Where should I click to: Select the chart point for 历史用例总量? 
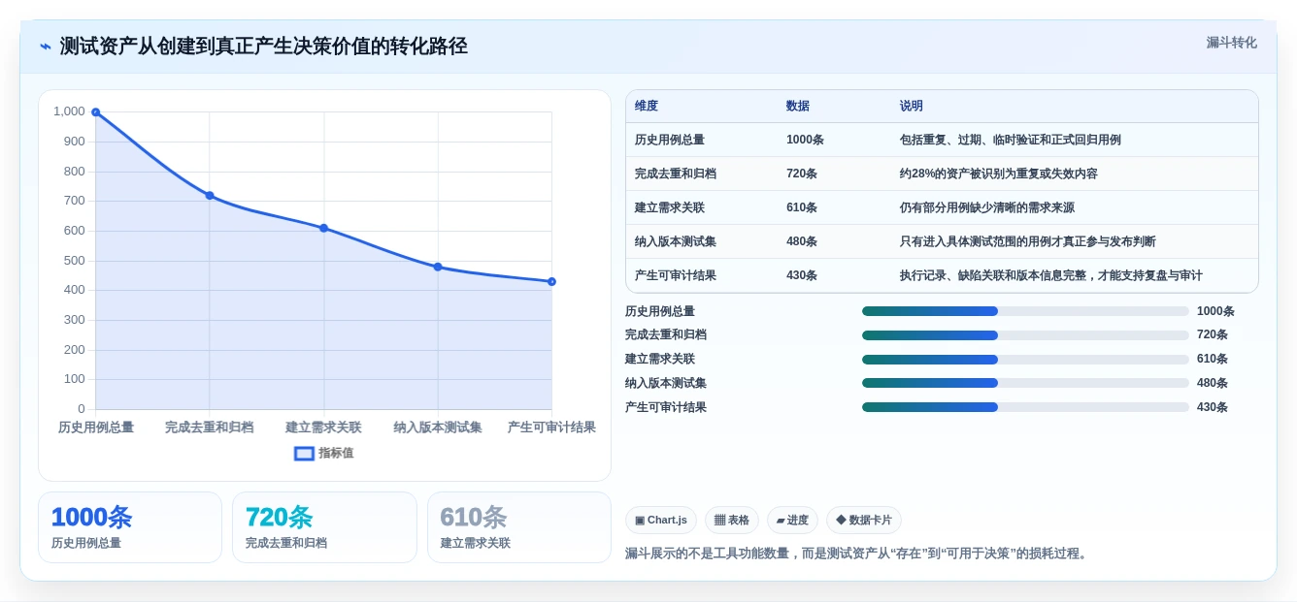(95, 112)
